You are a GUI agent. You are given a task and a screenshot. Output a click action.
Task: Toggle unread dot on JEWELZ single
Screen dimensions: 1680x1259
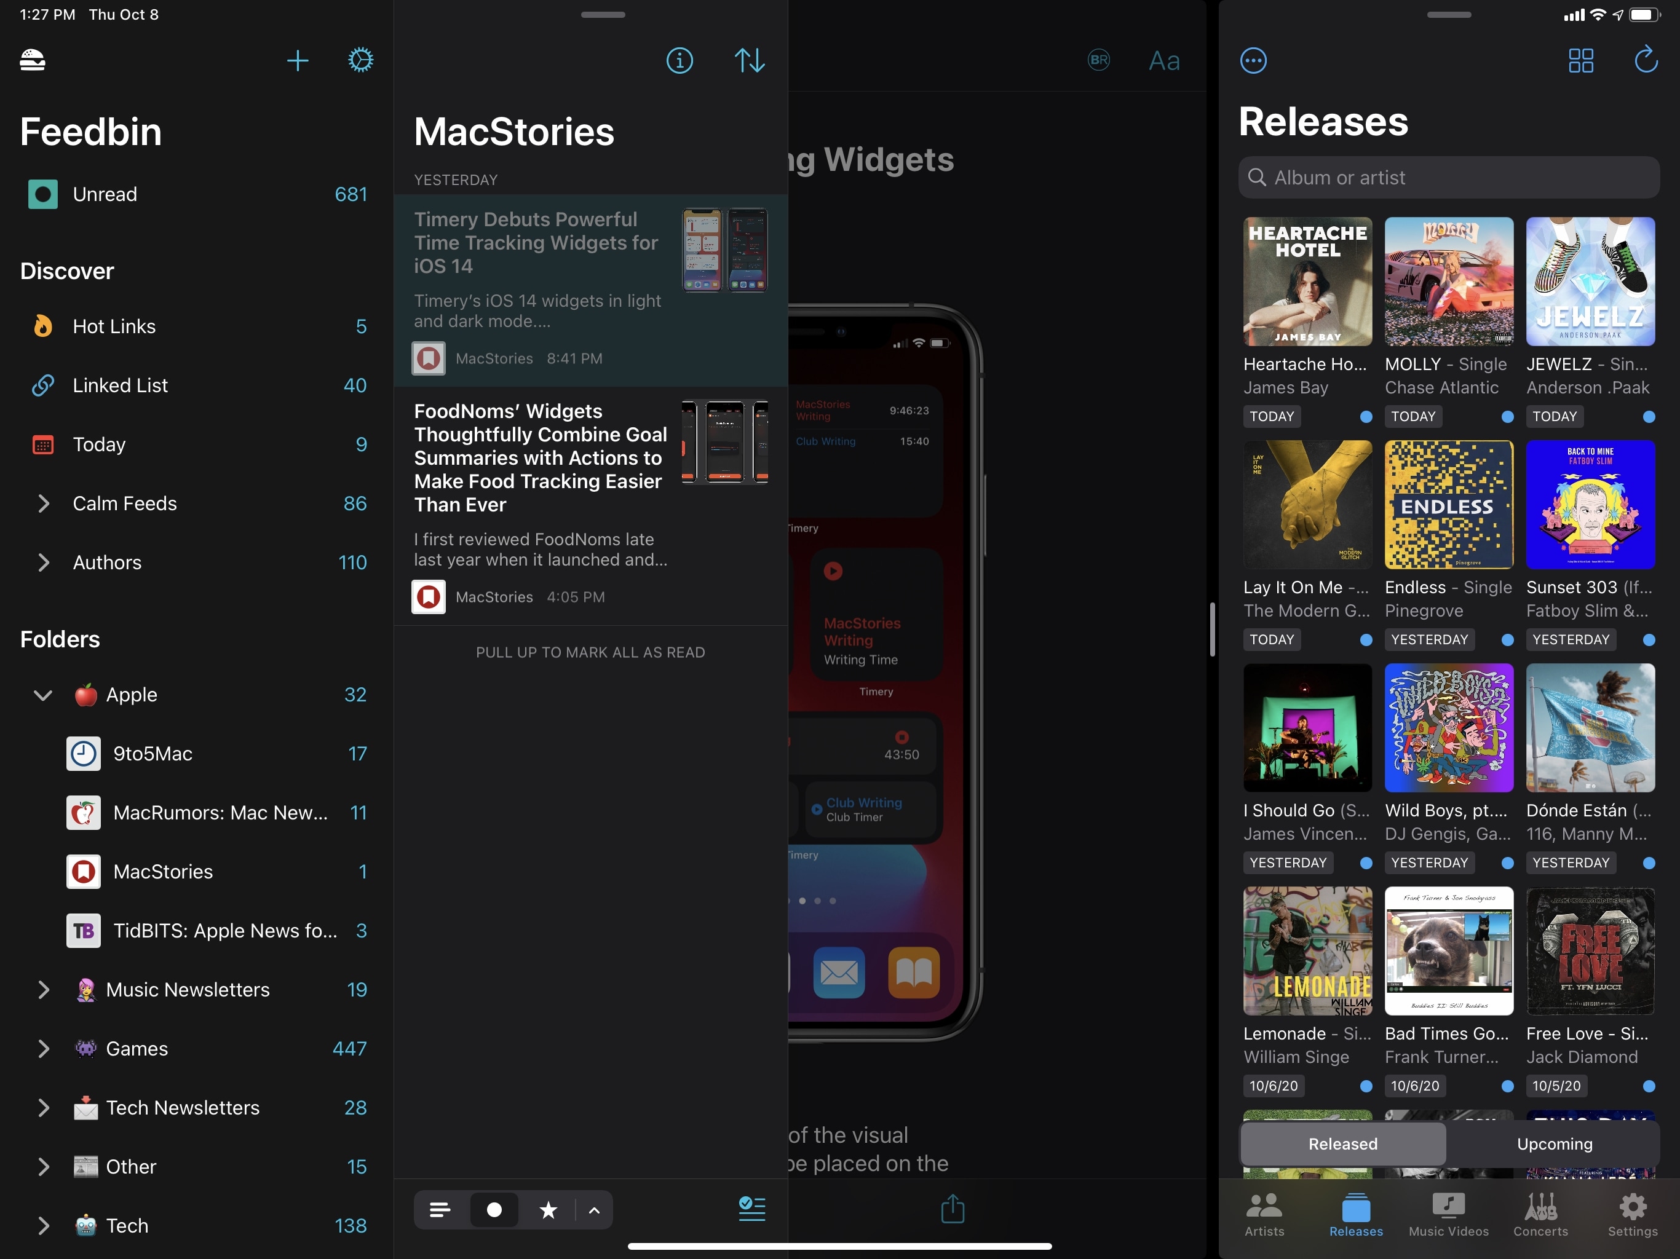[x=1649, y=416]
